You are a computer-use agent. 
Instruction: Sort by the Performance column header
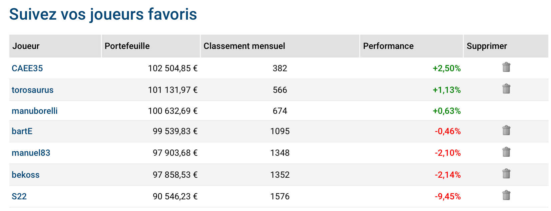click(x=411, y=46)
